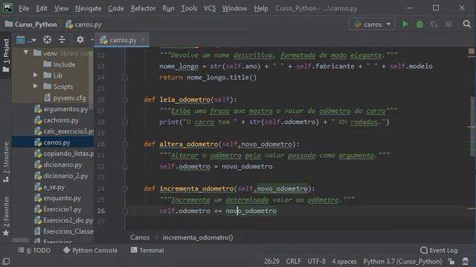Open the Window menu
Viewport: 476px width, 267px height.
click(x=234, y=8)
